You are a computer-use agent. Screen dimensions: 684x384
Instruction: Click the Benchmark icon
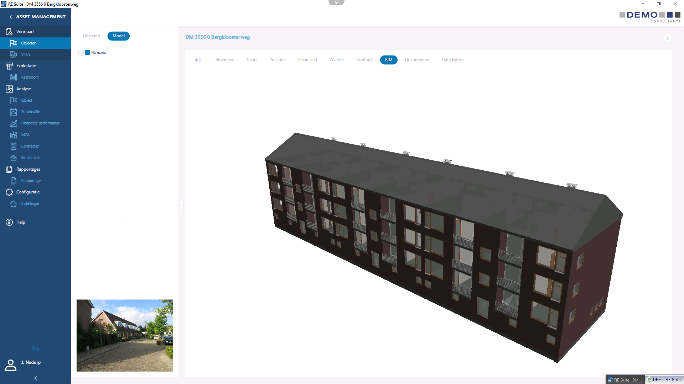click(x=13, y=158)
